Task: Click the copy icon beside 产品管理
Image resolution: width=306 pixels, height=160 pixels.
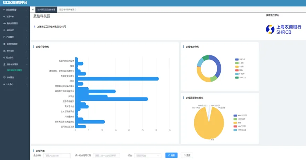Action: click(x=4, y=37)
